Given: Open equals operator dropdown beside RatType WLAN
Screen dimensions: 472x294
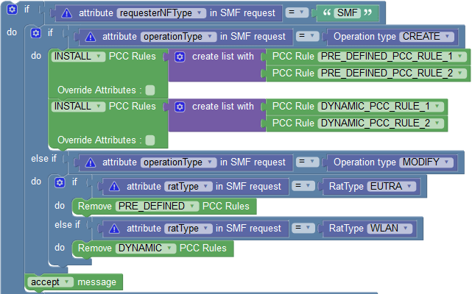Looking at the screenshot, I should click(303, 228).
